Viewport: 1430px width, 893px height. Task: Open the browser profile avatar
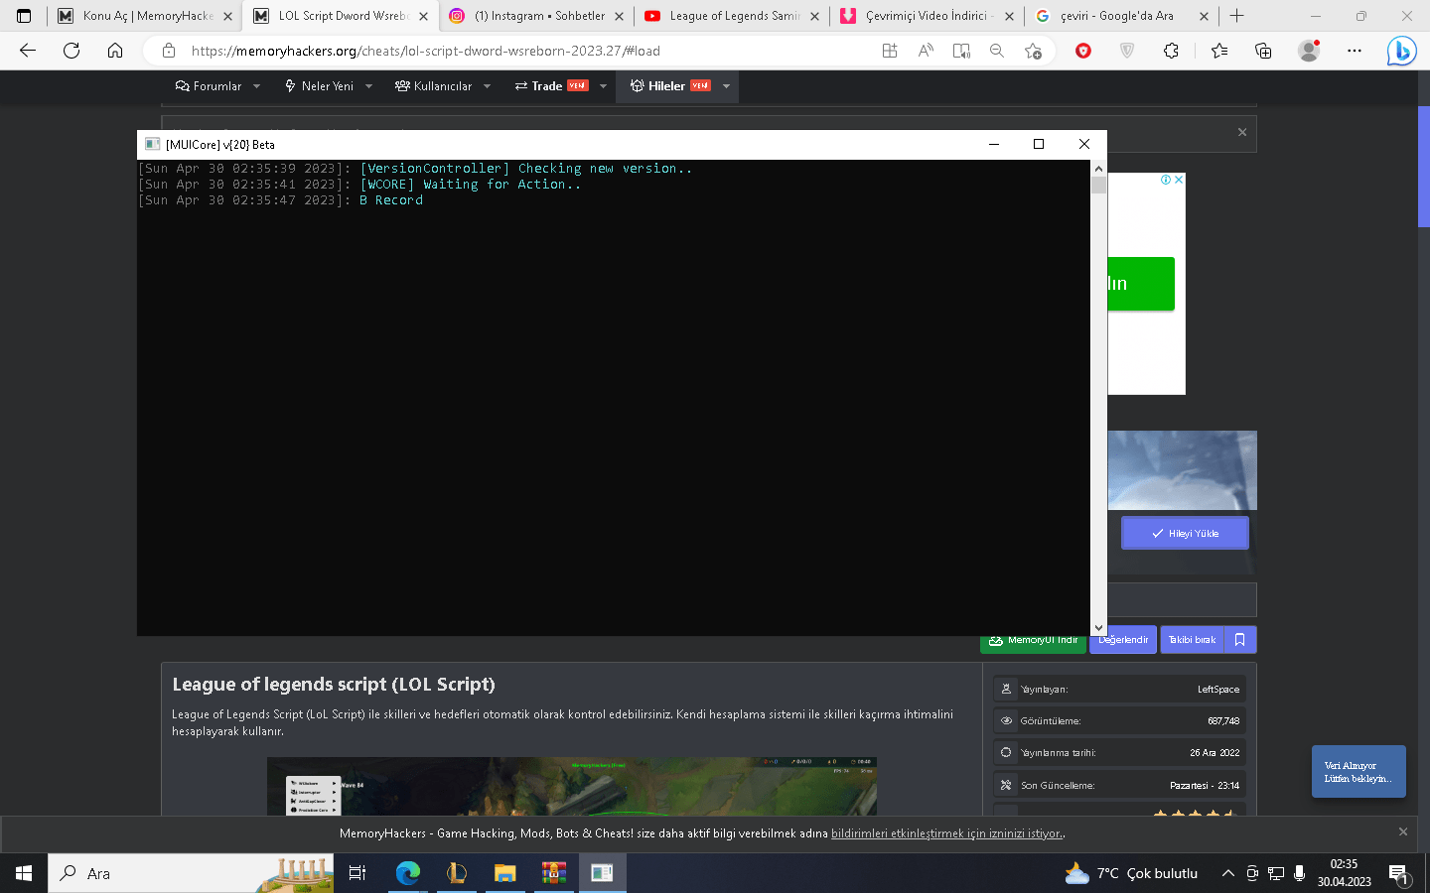1309,51
